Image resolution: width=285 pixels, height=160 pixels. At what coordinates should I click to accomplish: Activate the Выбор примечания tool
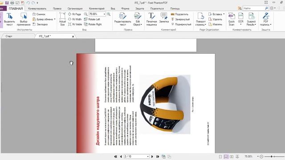tap(24, 20)
